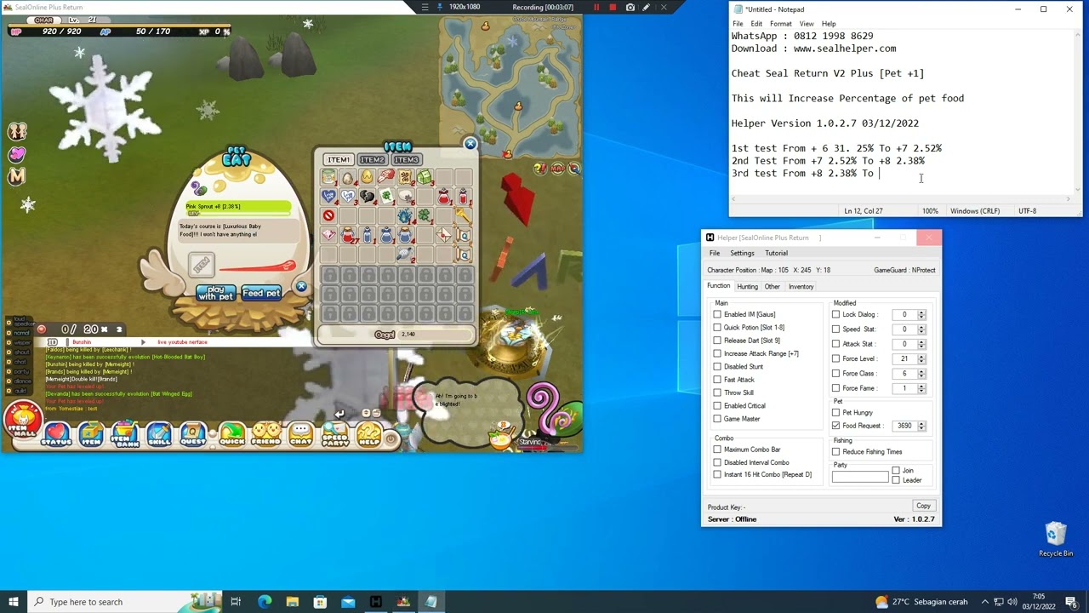Open the View menu in Notepad
The image size is (1089, 613).
[x=806, y=24]
